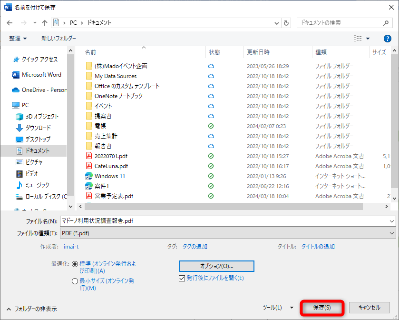
Task: Select Quick Access star icon in sidebar
Action: tap(16, 60)
